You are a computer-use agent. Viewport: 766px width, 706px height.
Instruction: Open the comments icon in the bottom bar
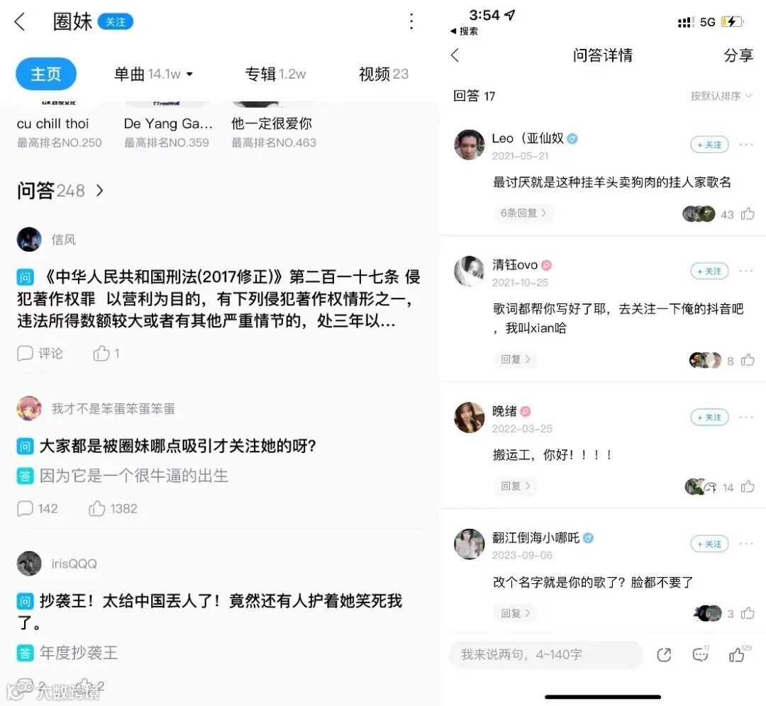click(701, 654)
